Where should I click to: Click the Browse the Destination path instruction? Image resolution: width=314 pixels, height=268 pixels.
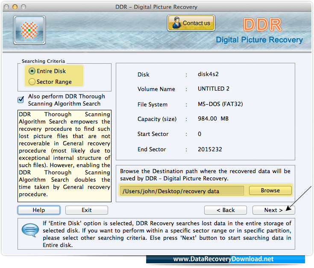click(205, 175)
